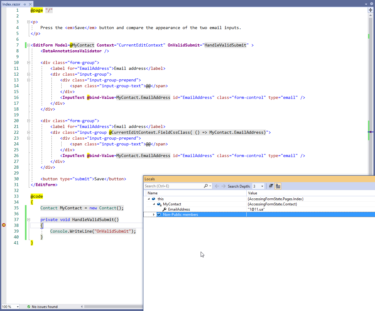Collapse the 'this' node in Locals
The width and height of the screenshot is (375, 311).
tap(149, 199)
